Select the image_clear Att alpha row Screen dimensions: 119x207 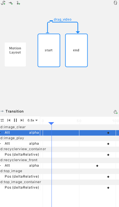(x=59, y=133)
